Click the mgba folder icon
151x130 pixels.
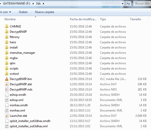click(7, 58)
